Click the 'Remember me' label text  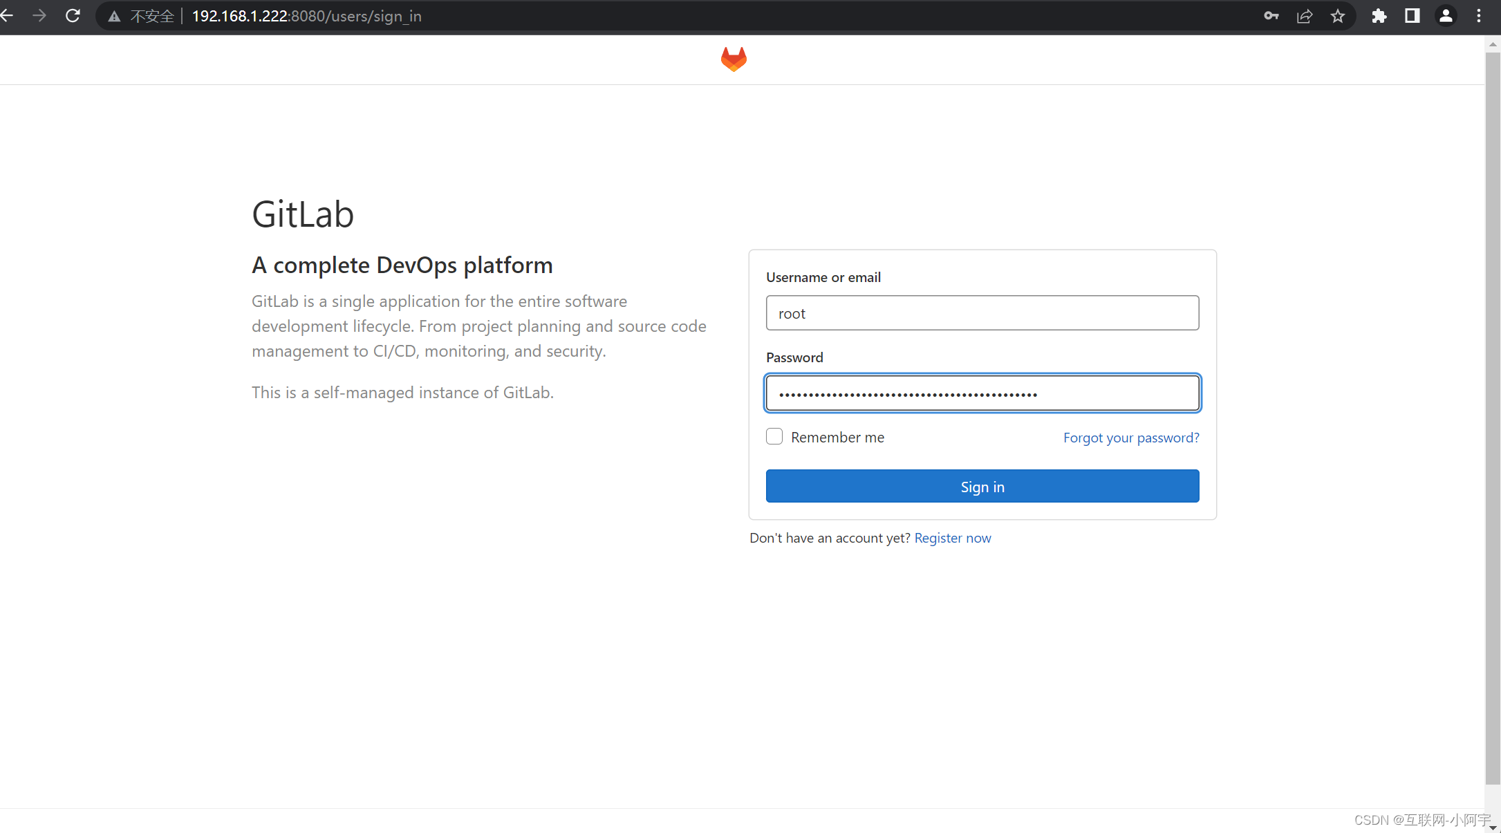pos(837,438)
